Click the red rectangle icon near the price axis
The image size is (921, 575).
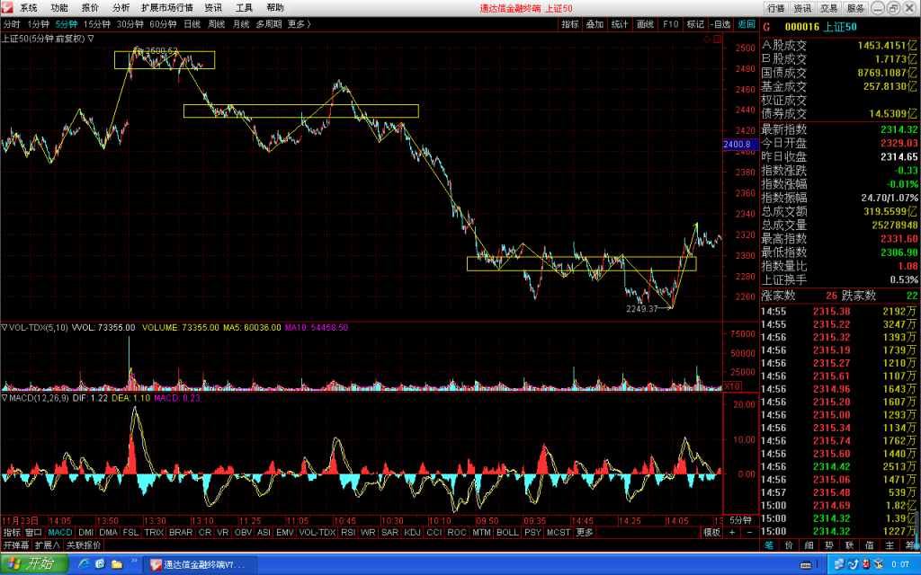point(717,39)
